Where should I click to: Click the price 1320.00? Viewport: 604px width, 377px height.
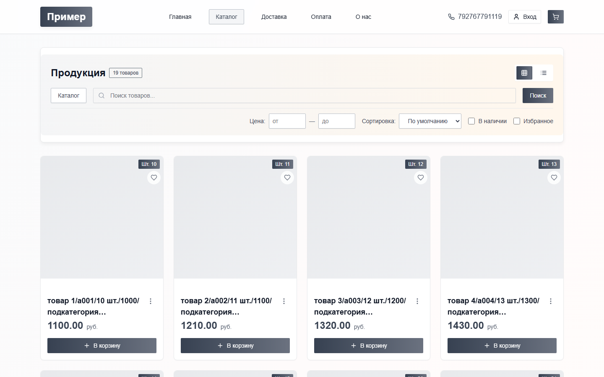[x=332, y=325]
